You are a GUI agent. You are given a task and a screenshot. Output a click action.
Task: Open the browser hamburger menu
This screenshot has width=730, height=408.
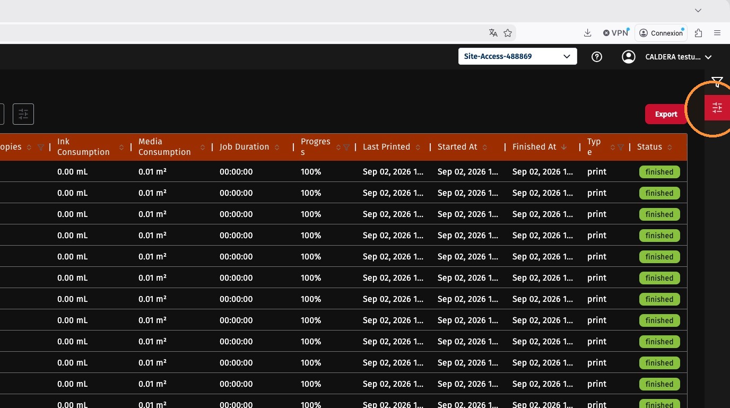[x=717, y=33]
